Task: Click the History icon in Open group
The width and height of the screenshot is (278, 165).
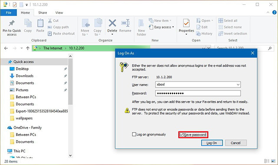Action: pyautogui.click(x=199, y=34)
